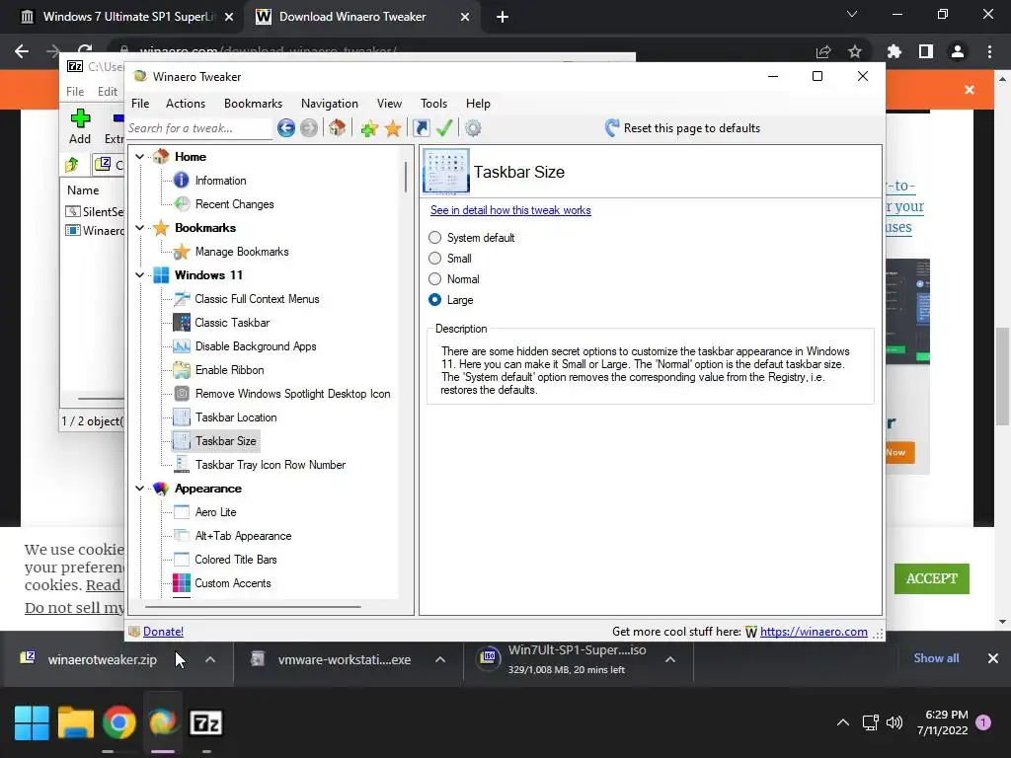Click the Reset this page arrow icon

612,127
